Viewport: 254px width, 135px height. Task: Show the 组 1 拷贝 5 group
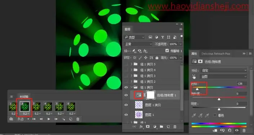tap(126, 64)
